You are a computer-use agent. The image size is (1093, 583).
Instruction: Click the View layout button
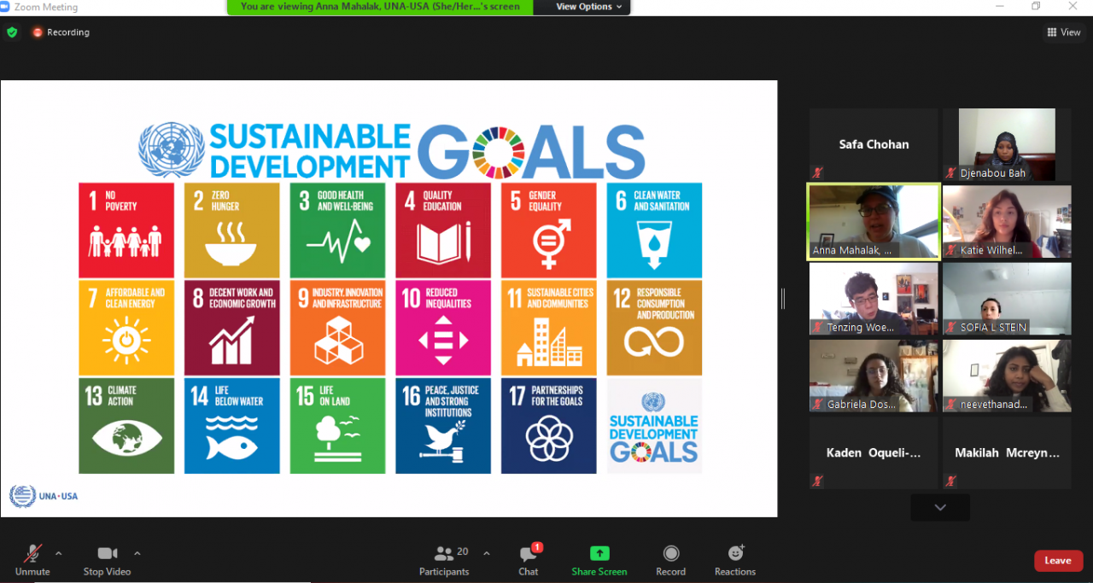click(x=1064, y=32)
